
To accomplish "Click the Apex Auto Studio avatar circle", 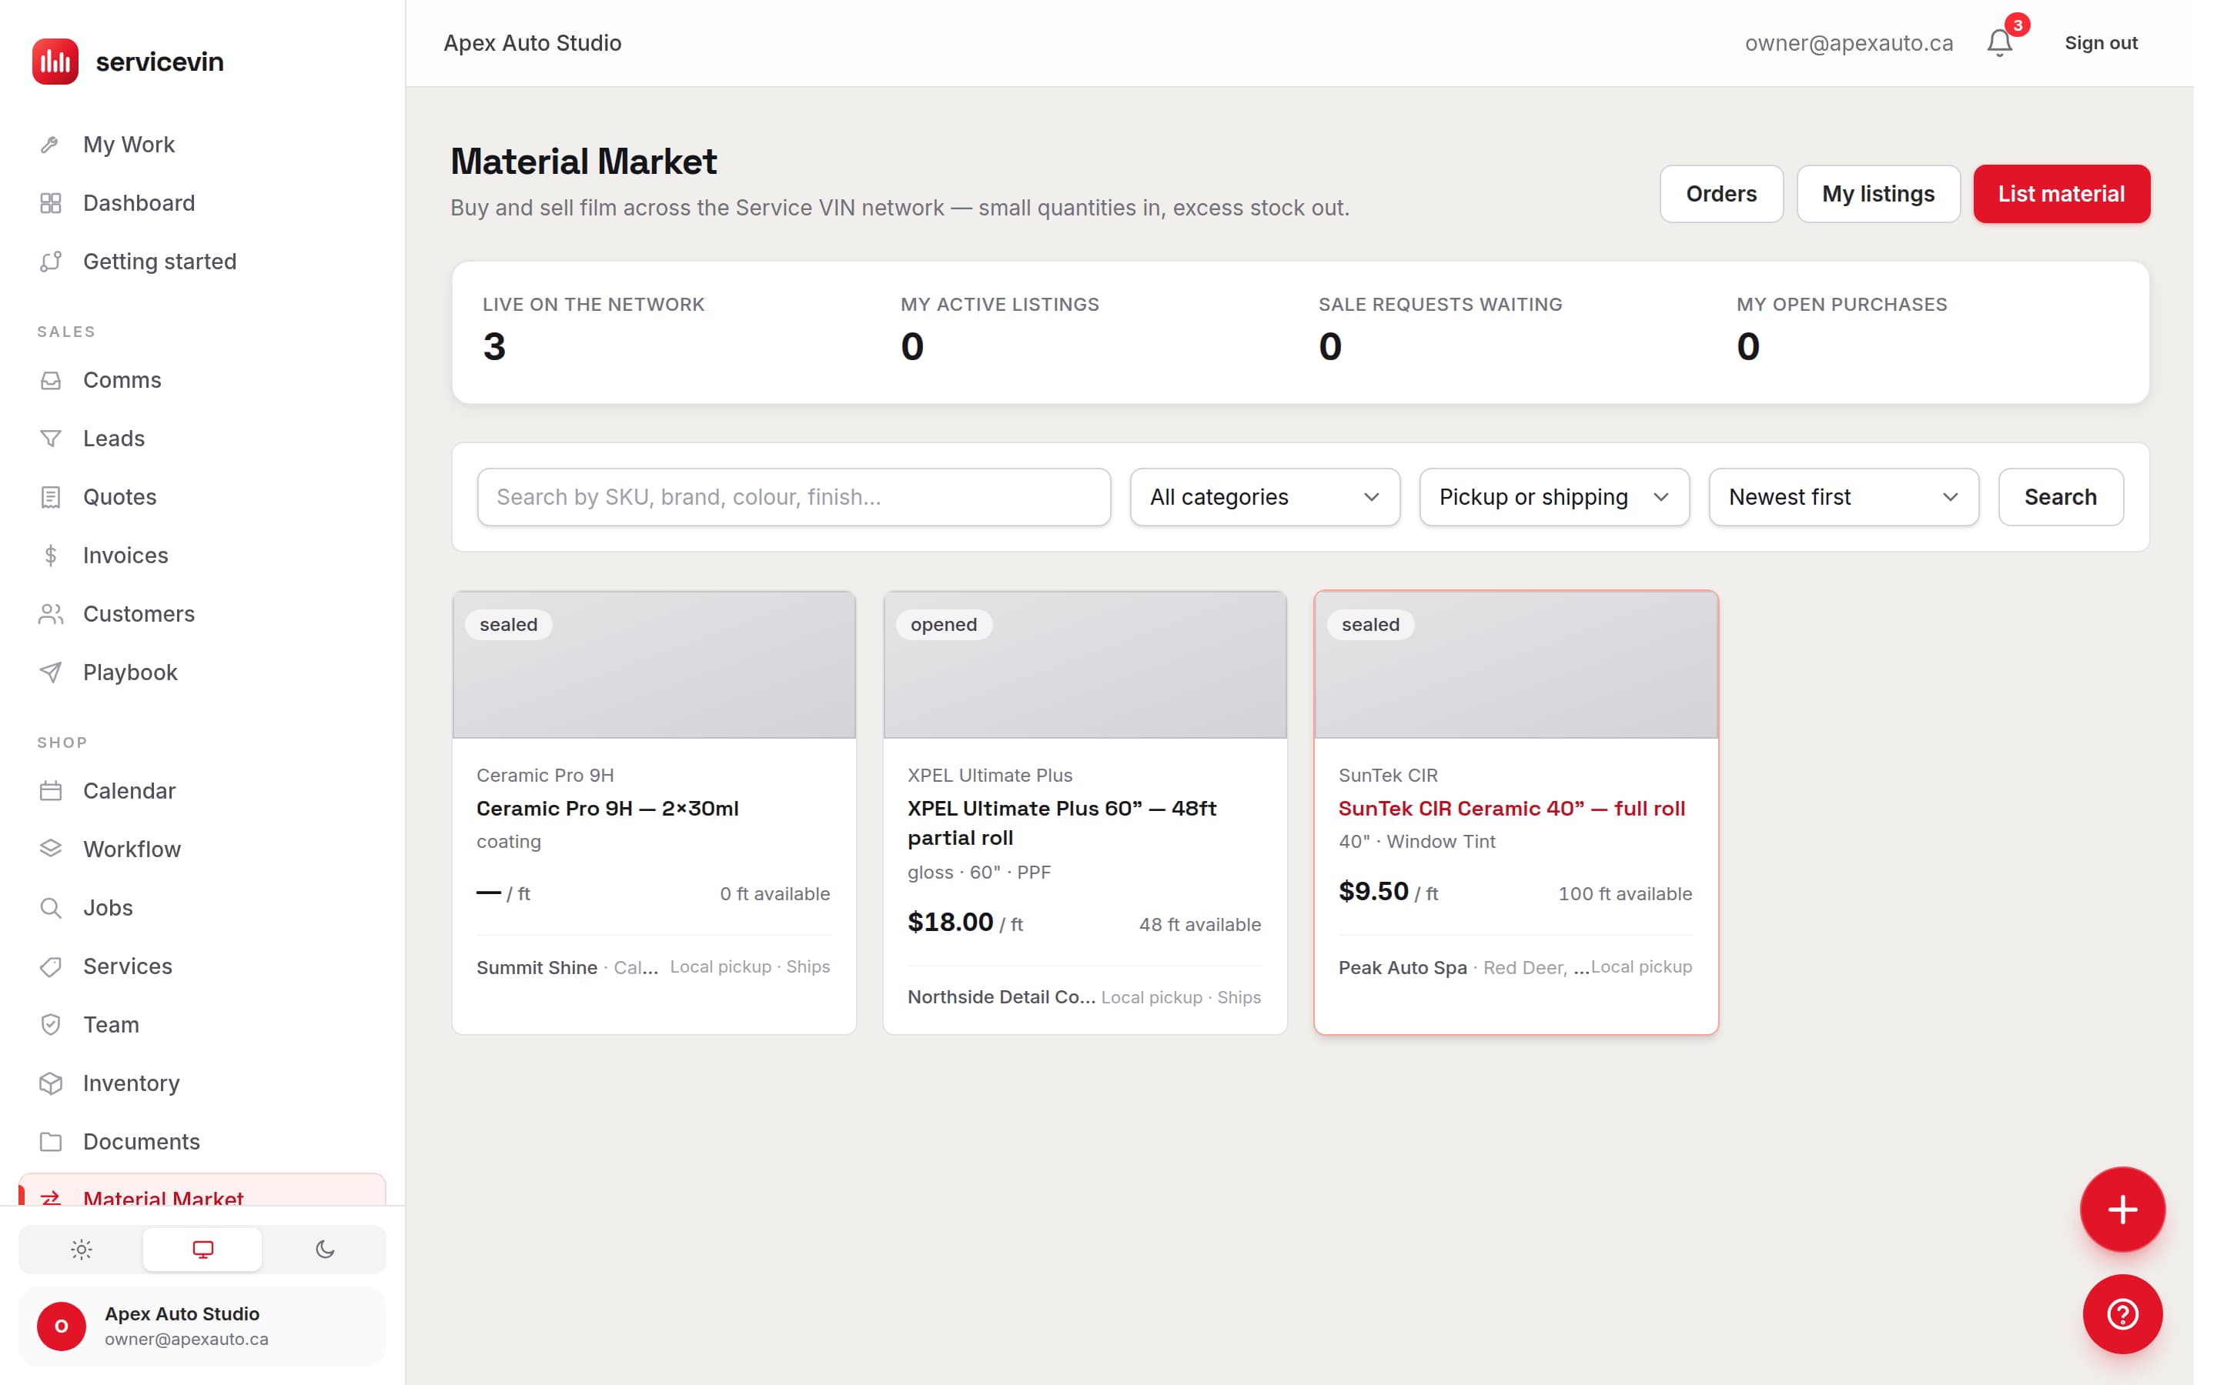I will click(x=62, y=1326).
